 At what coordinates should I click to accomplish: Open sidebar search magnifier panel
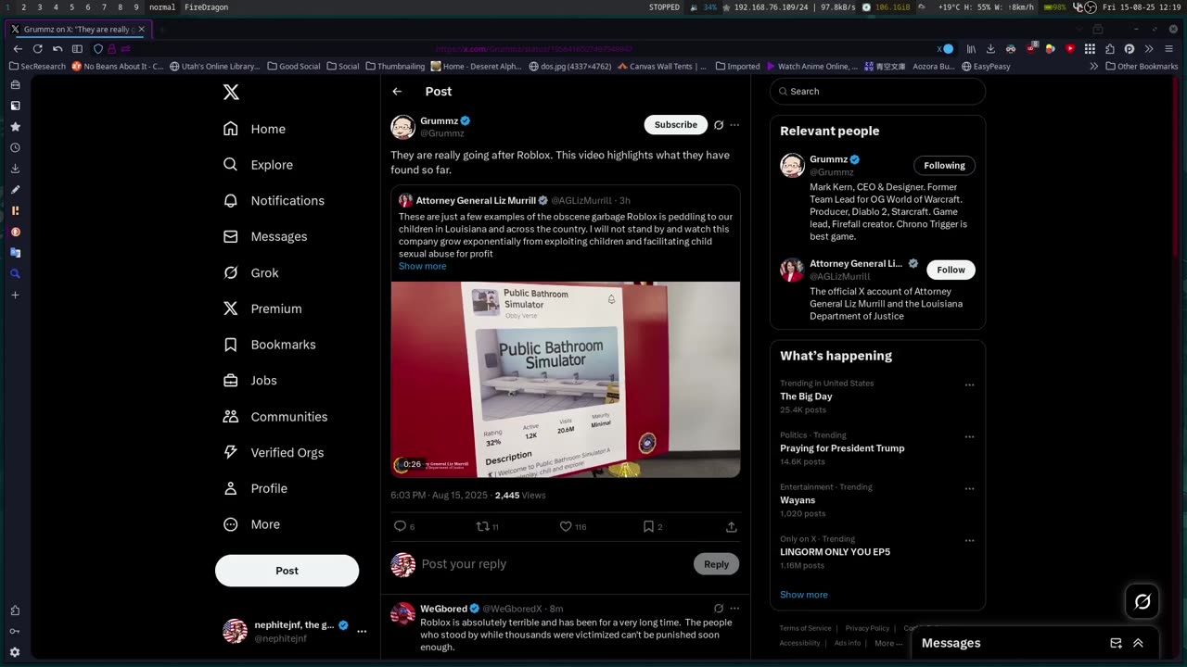click(15, 273)
